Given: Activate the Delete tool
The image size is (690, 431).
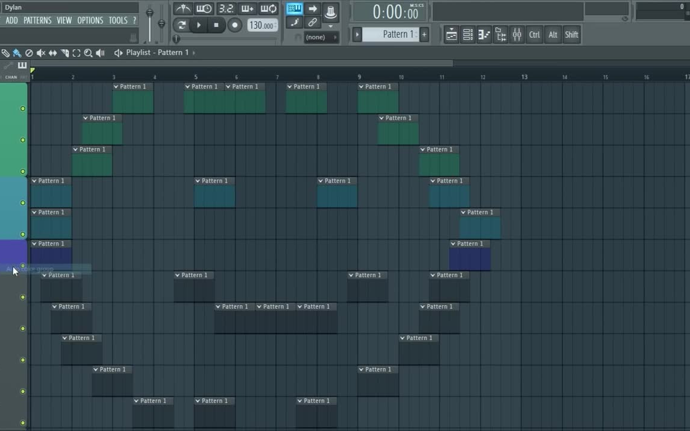Looking at the screenshot, I should pos(29,53).
